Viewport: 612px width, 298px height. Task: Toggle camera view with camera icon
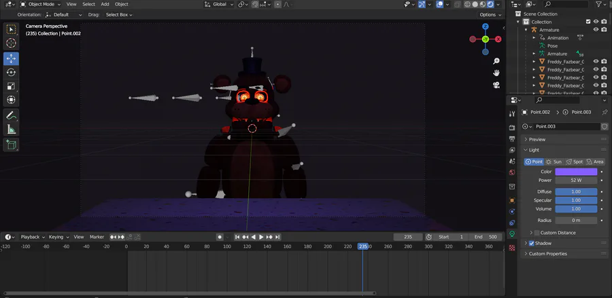click(x=496, y=85)
